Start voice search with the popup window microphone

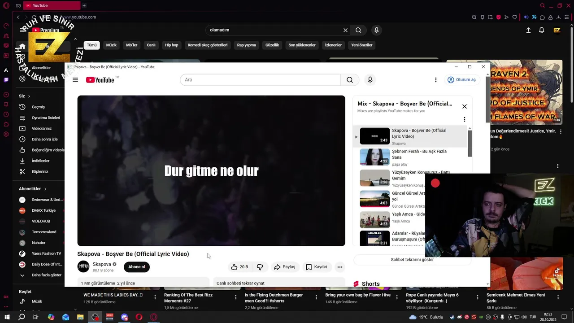(x=370, y=80)
